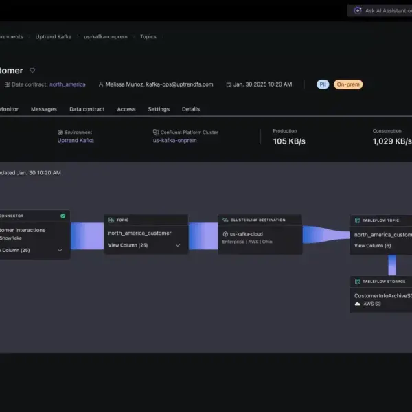Click Enterprise | AWS | Ohio text
Image resolution: width=412 pixels, height=412 pixels.
tap(247, 242)
